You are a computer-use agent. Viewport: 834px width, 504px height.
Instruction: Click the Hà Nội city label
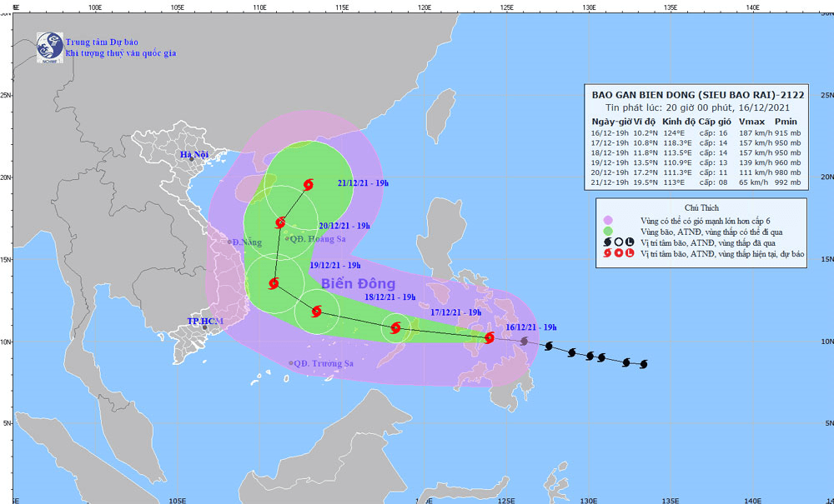(x=194, y=155)
